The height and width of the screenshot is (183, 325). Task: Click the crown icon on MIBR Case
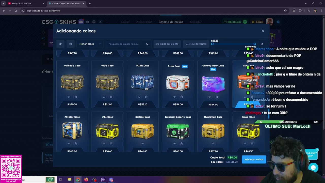click(139, 97)
